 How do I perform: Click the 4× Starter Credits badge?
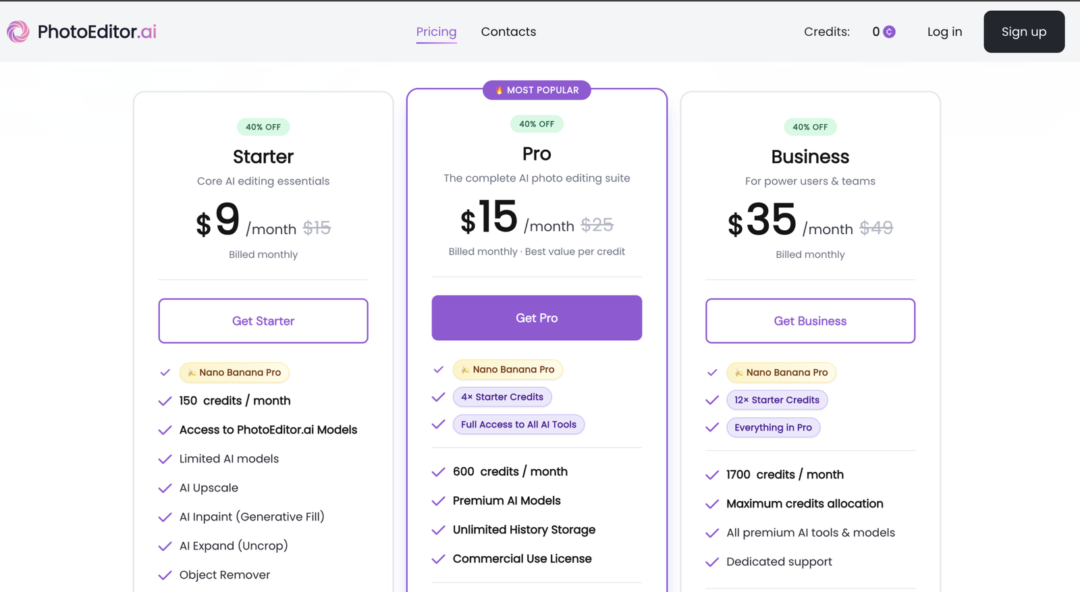point(502,397)
